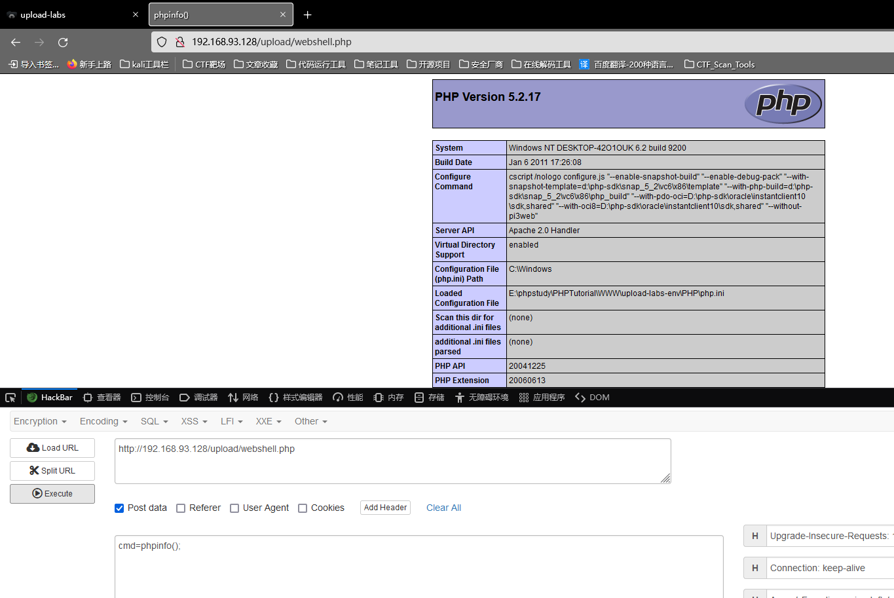
Task: Focus the HackBar URL text area
Action: click(x=393, y=461)
